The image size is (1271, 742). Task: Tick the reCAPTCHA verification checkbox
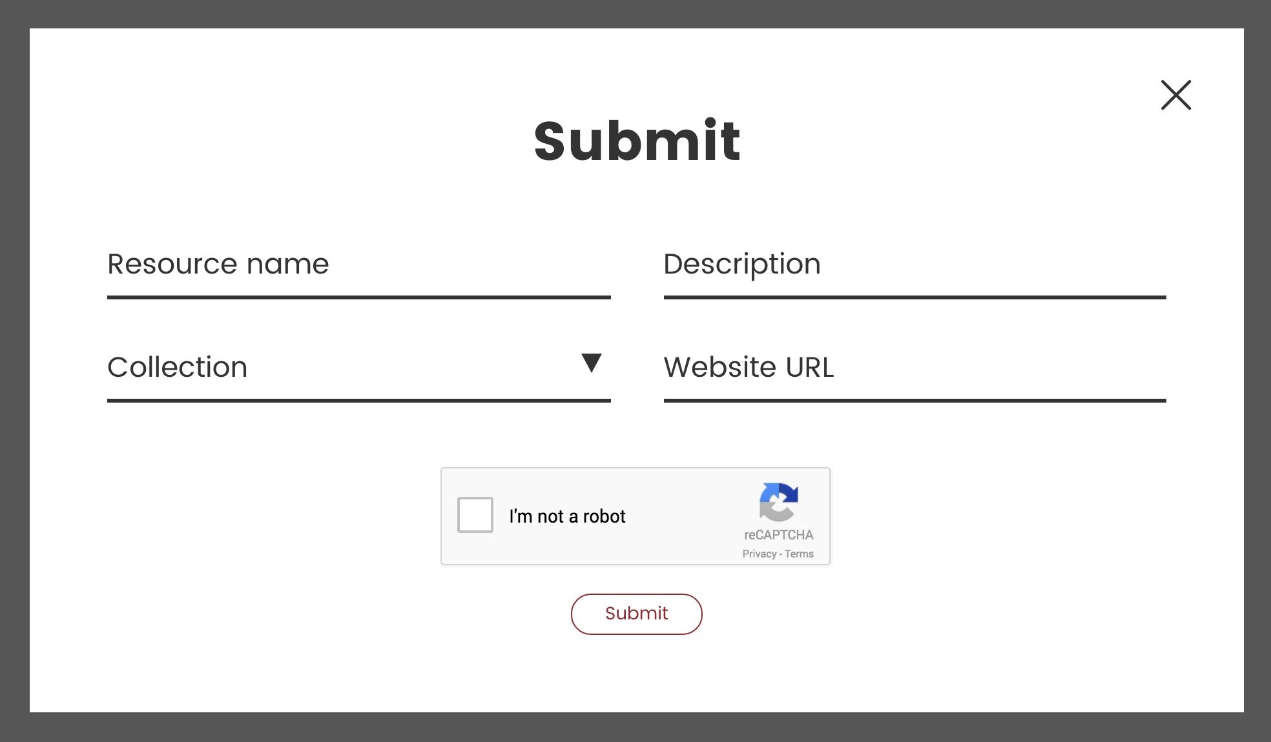pyautogui.click(x=475, y=516)
